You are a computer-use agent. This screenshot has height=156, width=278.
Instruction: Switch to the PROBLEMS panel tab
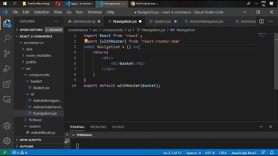[99, 127]
